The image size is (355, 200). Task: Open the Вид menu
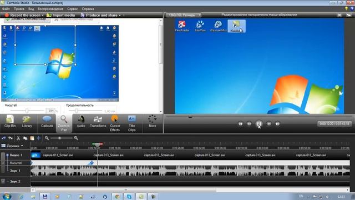click(x=31, y=9)
